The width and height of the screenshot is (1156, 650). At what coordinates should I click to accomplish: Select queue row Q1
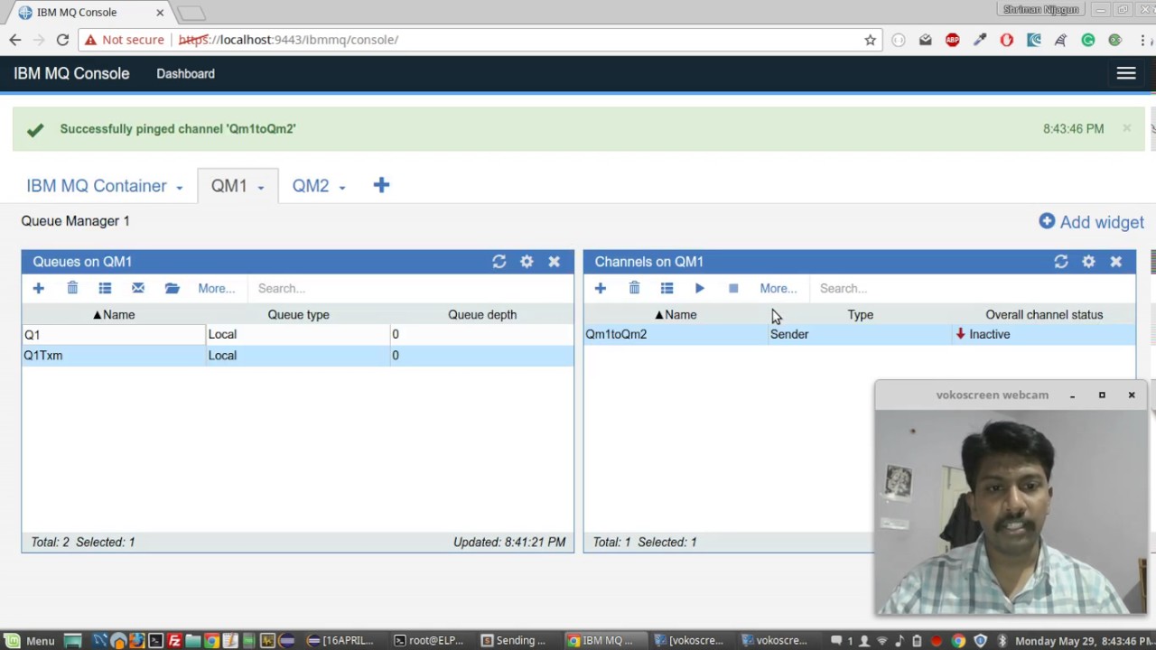(x=297, y=335)
